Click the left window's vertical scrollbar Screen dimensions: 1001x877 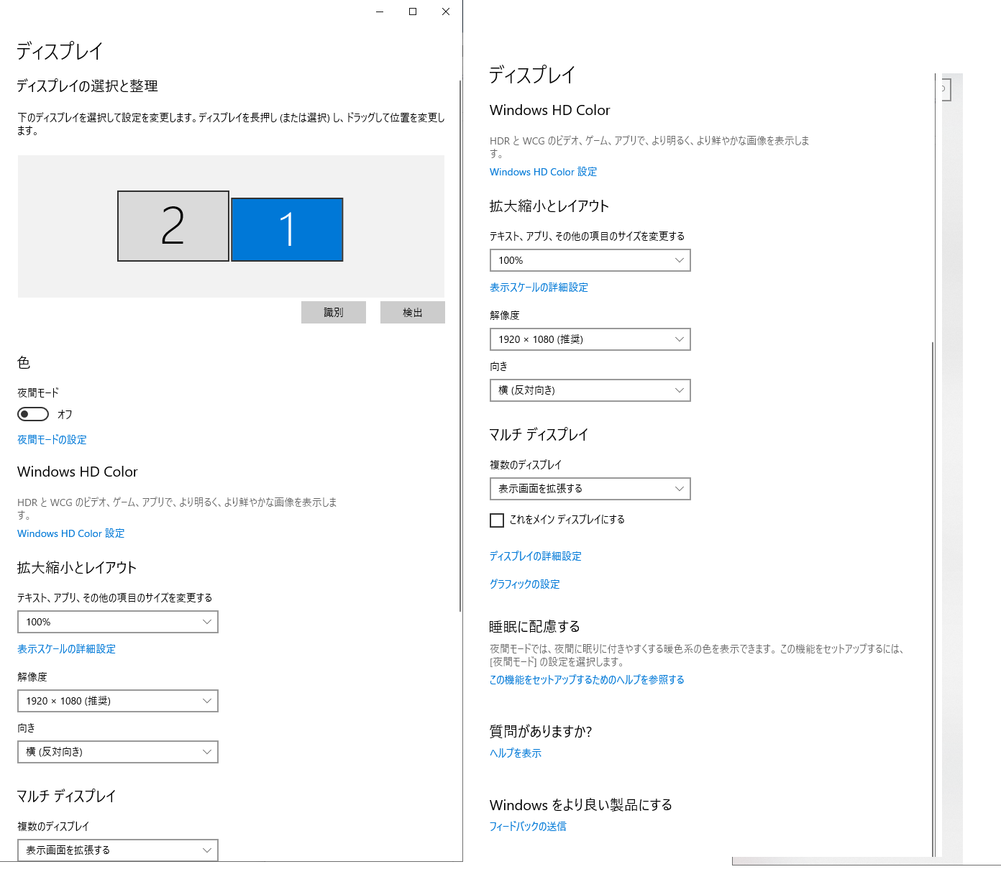coord(460,346)
